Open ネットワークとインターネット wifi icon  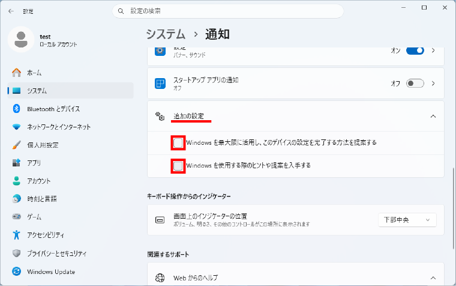(17, 127)
